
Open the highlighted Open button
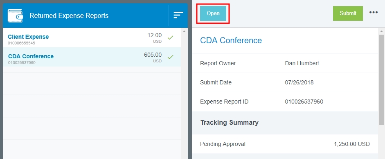[x=213, y=13]
